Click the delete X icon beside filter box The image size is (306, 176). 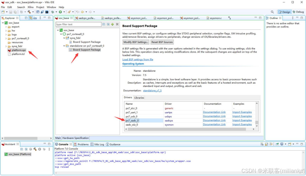[x=117, y=24]
